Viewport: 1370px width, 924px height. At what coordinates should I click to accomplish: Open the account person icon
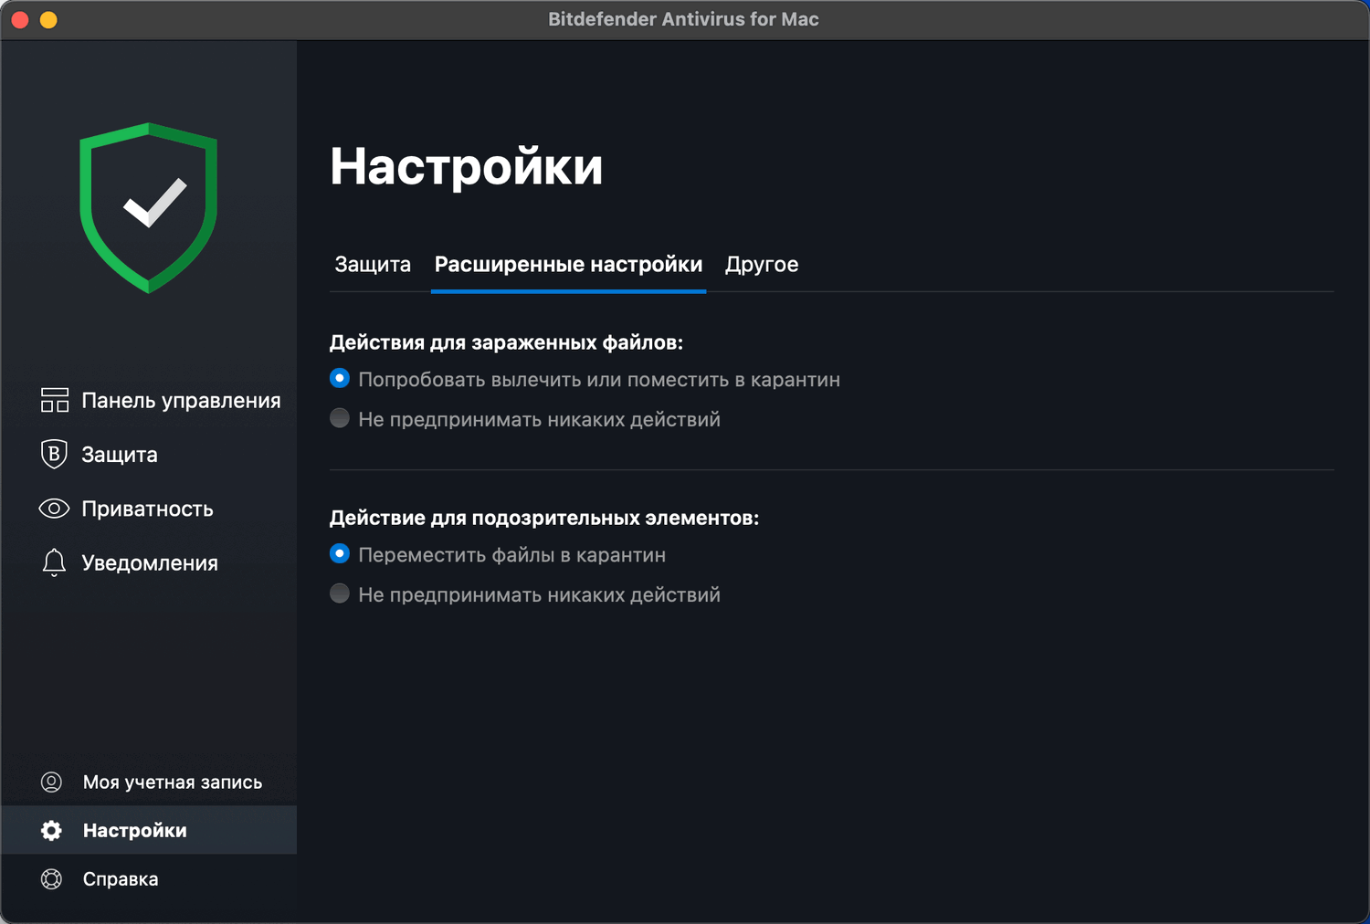coord(52,782)
